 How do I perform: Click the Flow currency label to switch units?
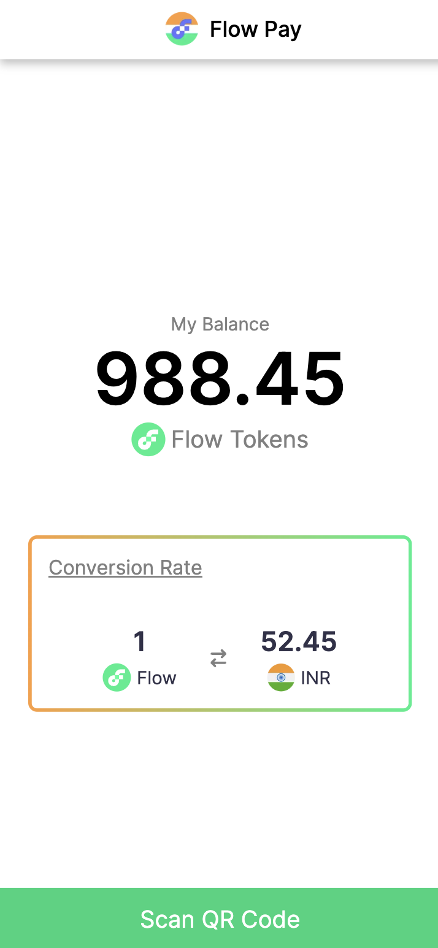(156, 678)
